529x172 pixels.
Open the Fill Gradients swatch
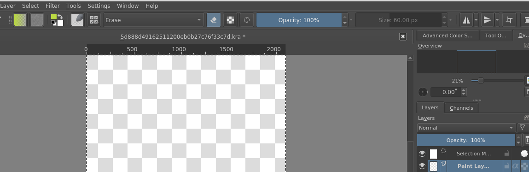[20, 20]
